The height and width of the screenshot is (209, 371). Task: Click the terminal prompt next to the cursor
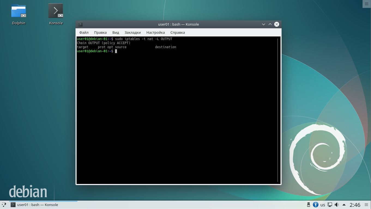point(116,51)
